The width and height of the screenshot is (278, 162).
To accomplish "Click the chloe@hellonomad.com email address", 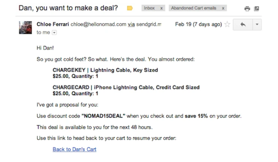I will click(x=98, y=25).
